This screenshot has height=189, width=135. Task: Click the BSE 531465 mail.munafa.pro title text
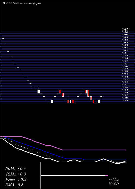[x=22, y=3]
